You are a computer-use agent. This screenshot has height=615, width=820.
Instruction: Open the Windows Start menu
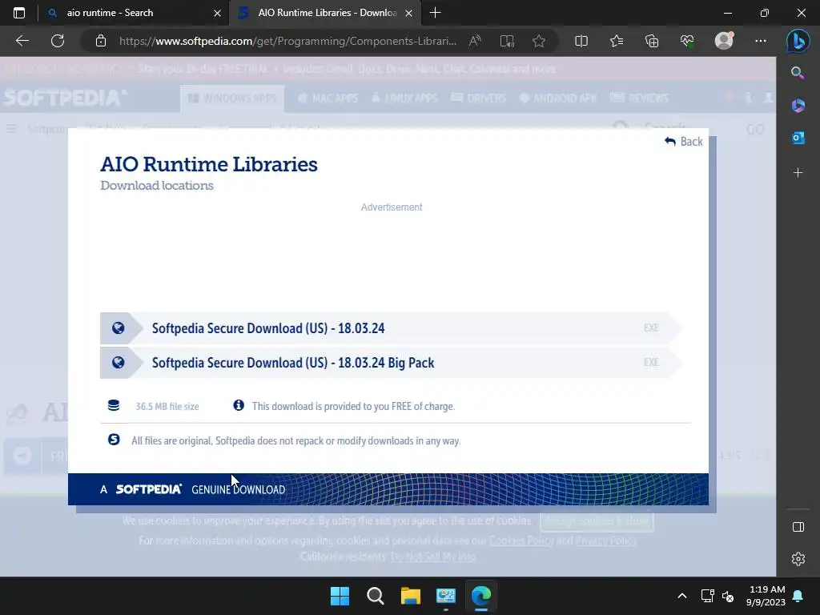340,596
